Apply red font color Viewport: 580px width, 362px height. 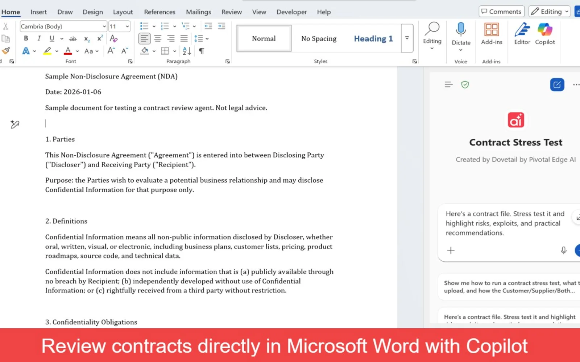[x=68, y=51]
